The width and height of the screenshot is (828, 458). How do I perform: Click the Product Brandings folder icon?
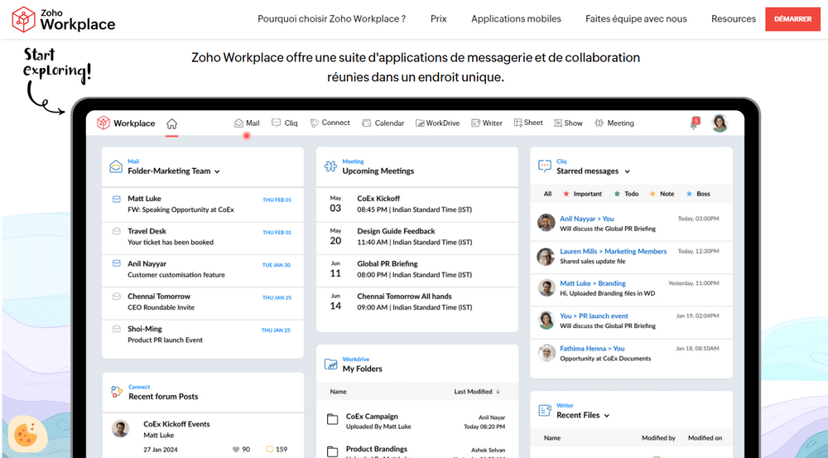click(x=332, y=451)
